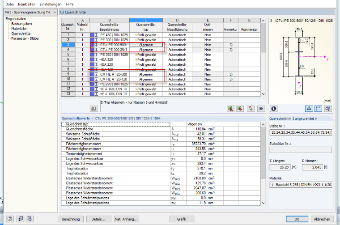Viewport: 340px width, 225px height.
Task: Click the cross-section table scrollbar down arrow
Action: pos(263,94)
